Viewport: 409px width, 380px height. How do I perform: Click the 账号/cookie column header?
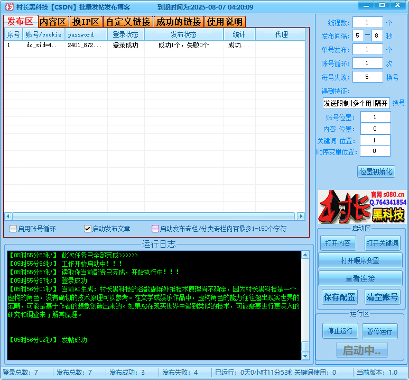coord(44,34)
